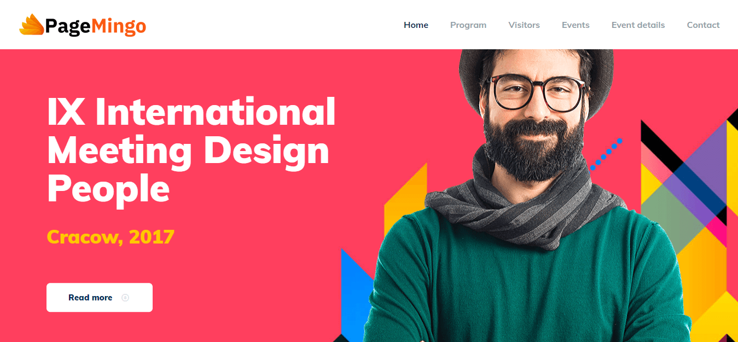The height and width of the screenshot is (342, 738).
Task: Open the Visitors section
Action: pyautogui.click(x=524, y=25)
